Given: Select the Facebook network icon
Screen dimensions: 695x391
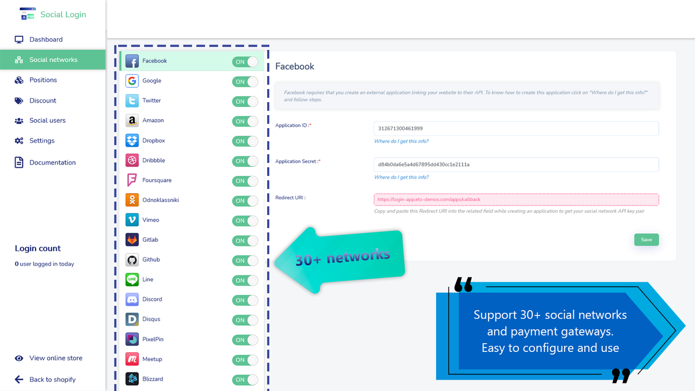Looking at the screenshot, I should 131,61.
